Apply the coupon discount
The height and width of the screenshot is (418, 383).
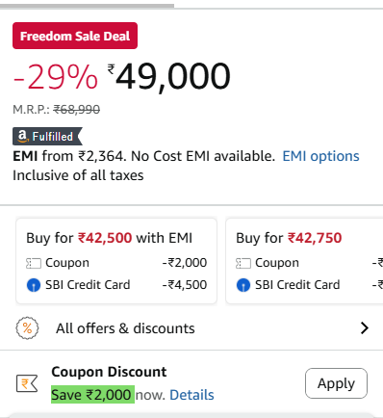pyautogui.click(x=336, y=383)
